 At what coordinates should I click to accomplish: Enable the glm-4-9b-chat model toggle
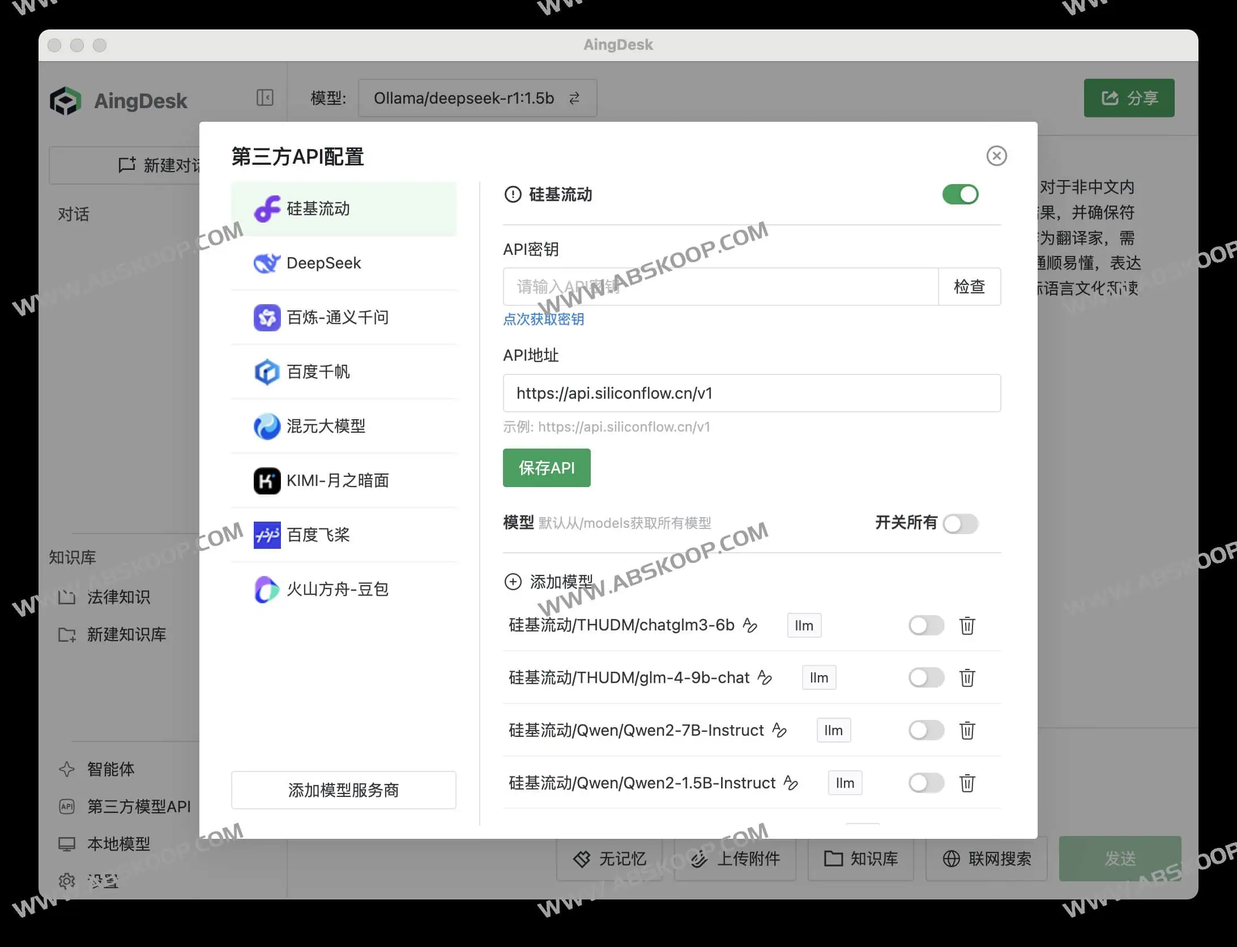point(925,677)
